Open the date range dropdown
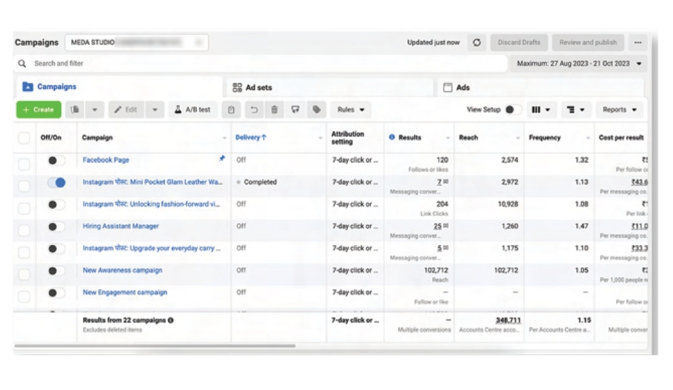673x390 pixels. pos(578,63)
